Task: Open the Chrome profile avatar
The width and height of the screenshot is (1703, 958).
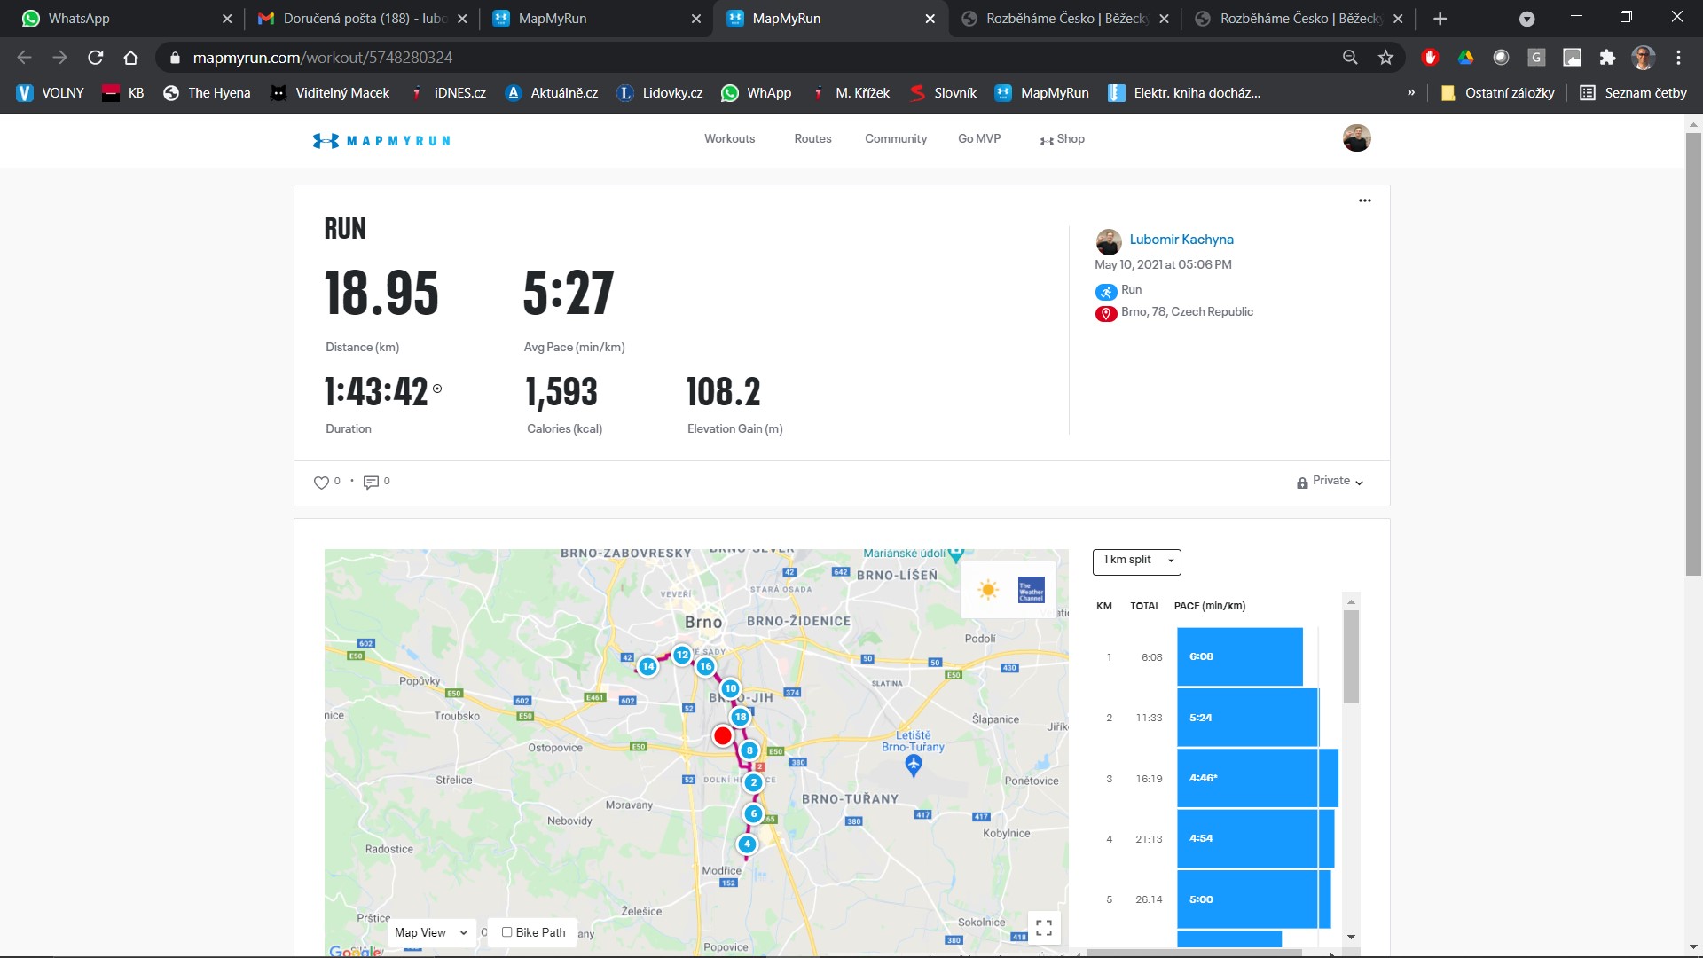Action: click(x=1643, y=58)
